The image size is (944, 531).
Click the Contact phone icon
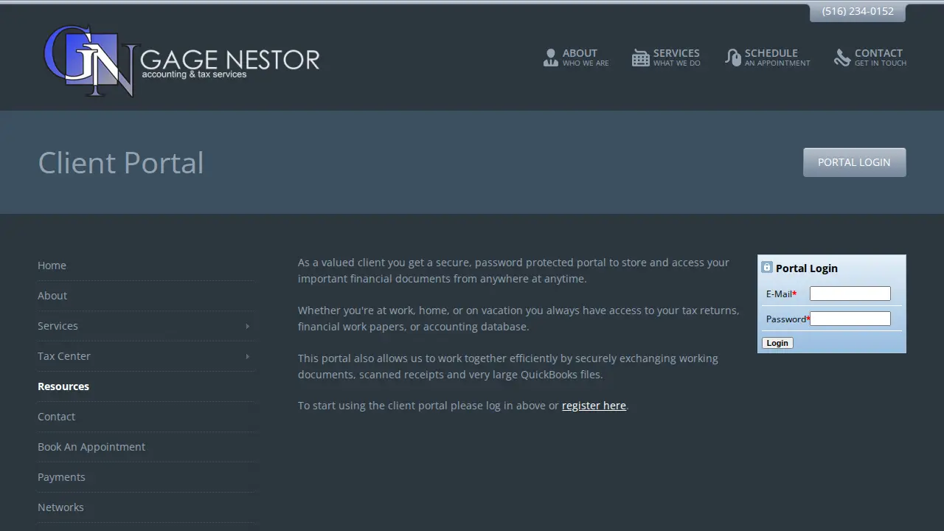(842, 58)
